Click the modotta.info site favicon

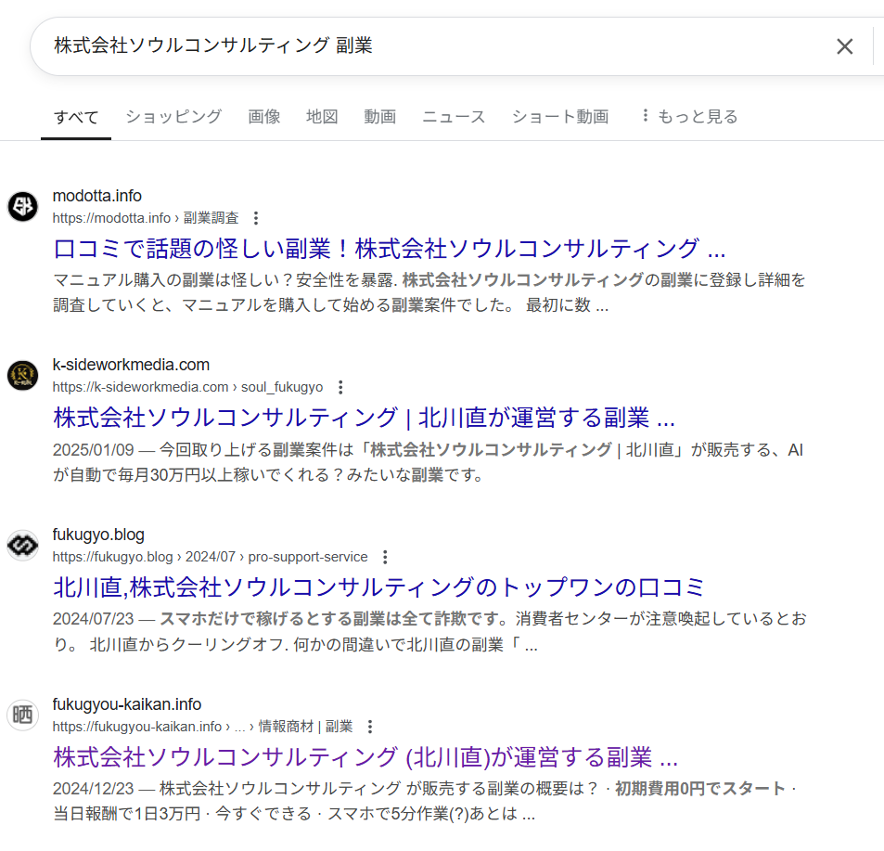tap(22, 206)
